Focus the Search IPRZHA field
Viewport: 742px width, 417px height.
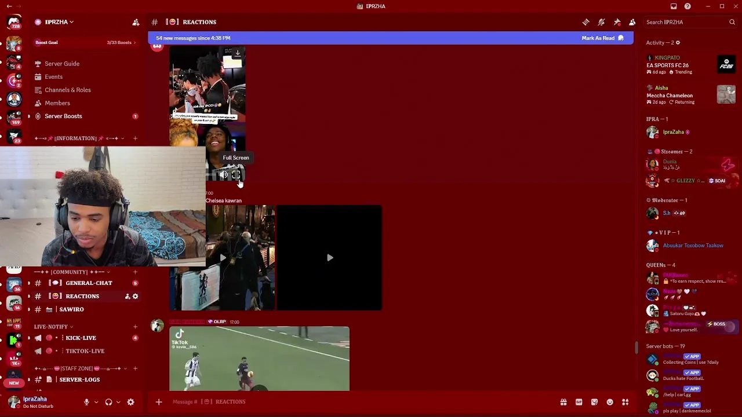pos(690,22)
